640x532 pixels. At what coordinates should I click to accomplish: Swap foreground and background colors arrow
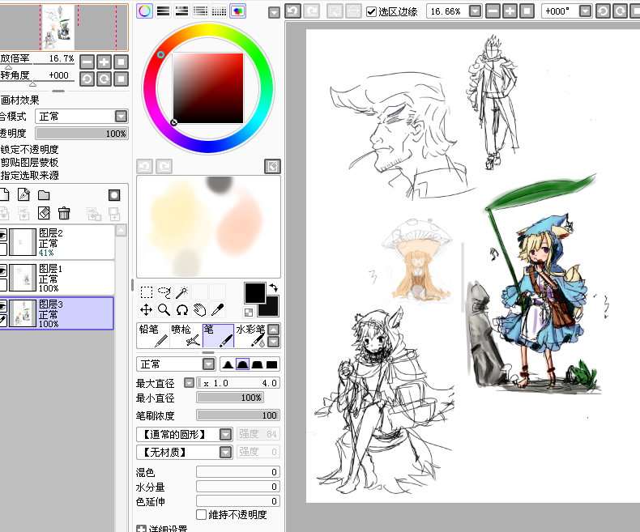click(x=274, y=287)
